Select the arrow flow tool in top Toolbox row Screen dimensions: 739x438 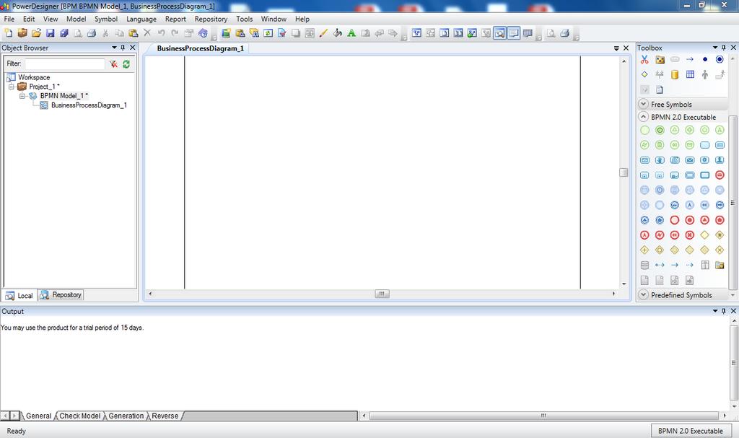point(689,59)
